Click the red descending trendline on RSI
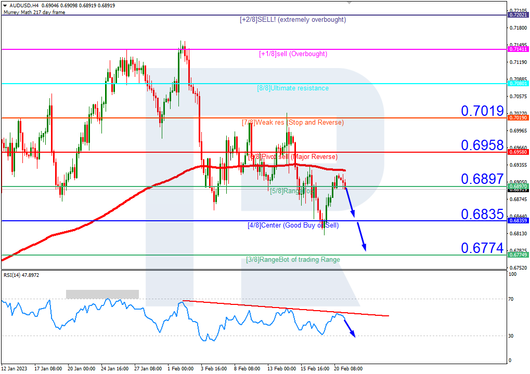 (285, 309)
